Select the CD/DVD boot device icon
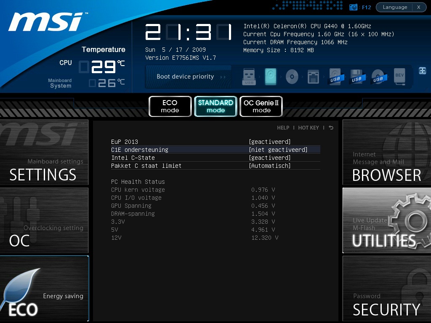 (x=292, y=77)
